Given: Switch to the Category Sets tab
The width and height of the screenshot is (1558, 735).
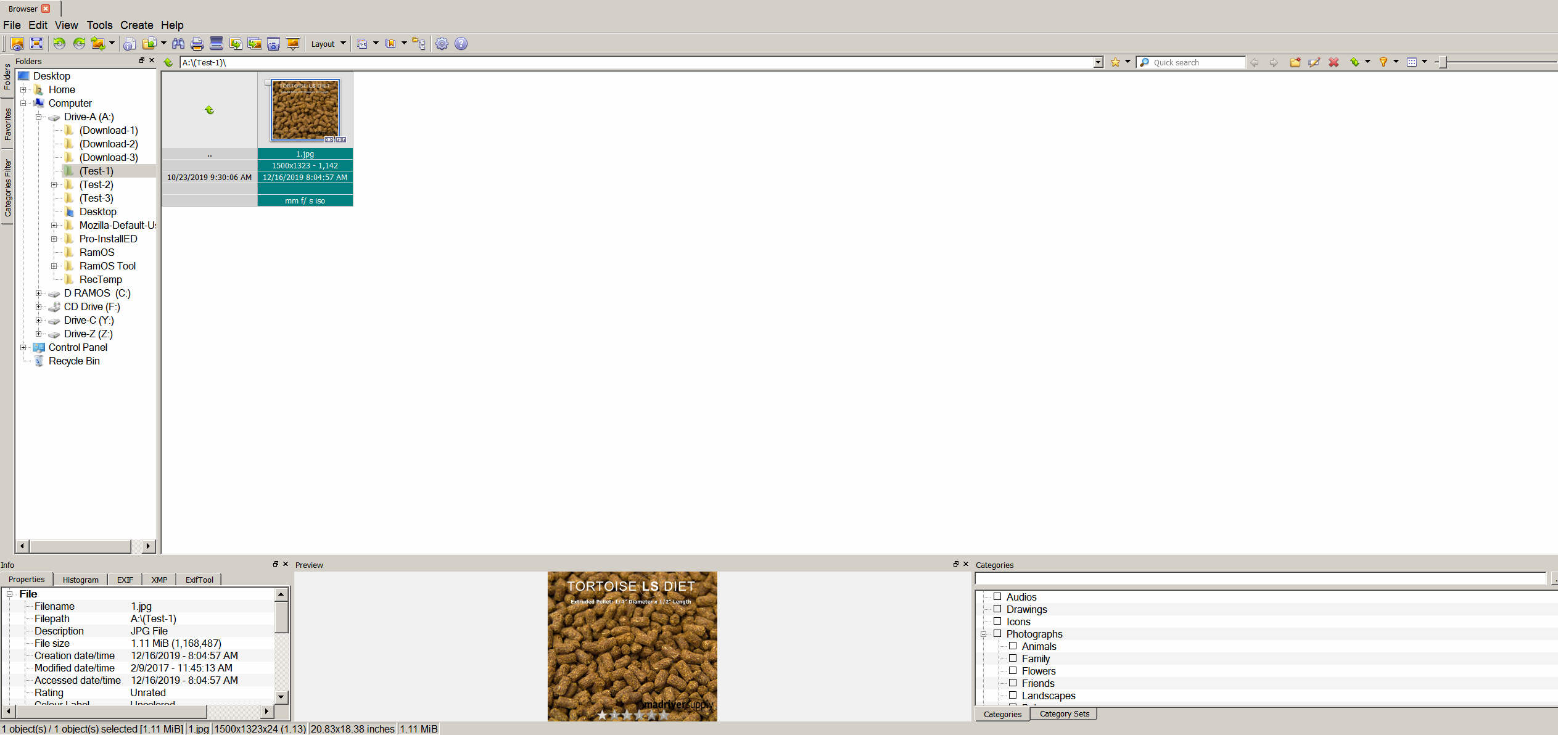Looking at the screenshot, I should click(x=1064, y=714).
